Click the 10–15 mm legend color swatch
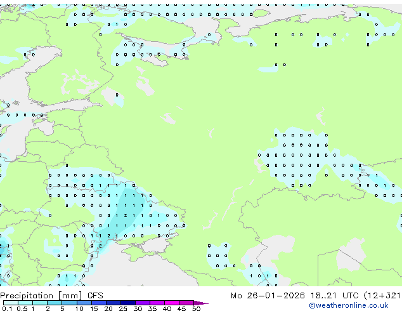Screen dimensions: 402x311 click(x=84, y=303)
